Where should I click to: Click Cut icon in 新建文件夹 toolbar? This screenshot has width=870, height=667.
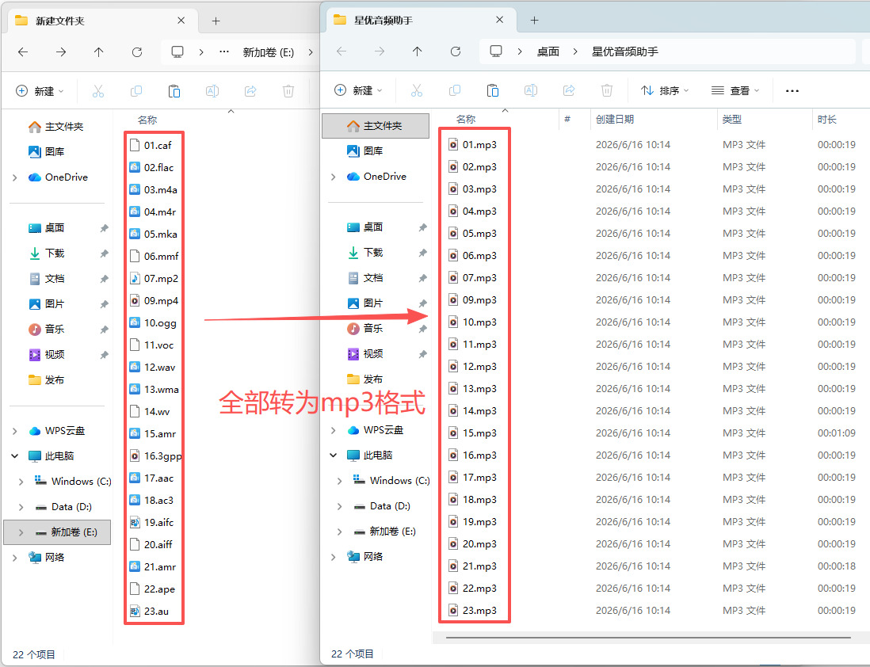coord(98,91)
